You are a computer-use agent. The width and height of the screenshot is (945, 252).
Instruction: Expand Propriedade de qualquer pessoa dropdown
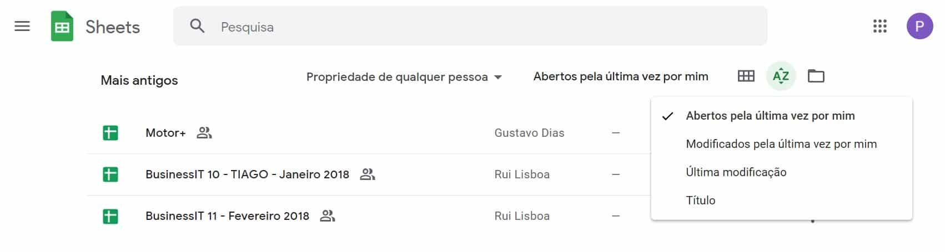coord(404,77)
